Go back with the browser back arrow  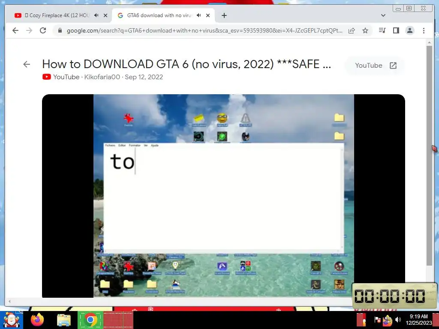coord(15,30)
